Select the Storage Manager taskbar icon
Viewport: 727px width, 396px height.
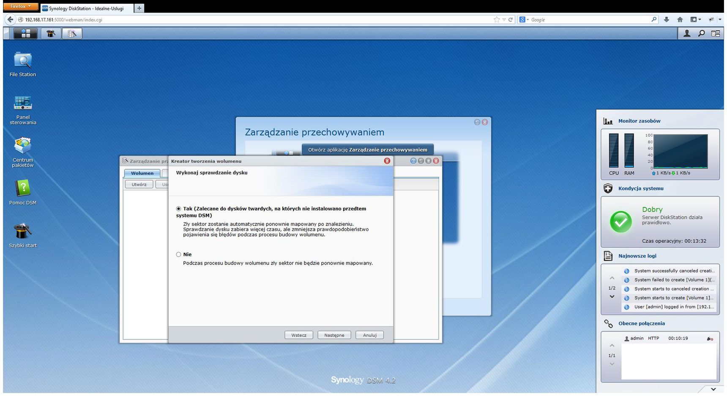tap(72, 33)
